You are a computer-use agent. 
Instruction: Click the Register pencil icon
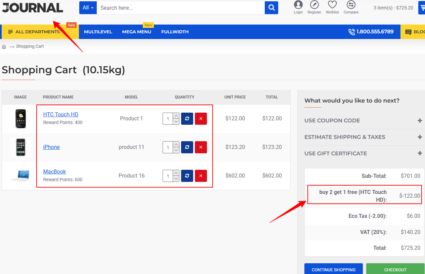(x=314, y=5)
